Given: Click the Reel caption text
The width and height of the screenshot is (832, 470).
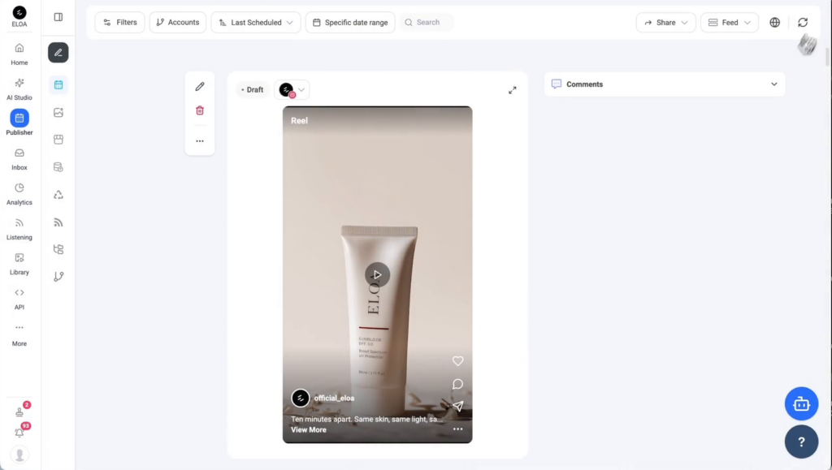Looking at the screenshot, I should click(x=366, y=419).
